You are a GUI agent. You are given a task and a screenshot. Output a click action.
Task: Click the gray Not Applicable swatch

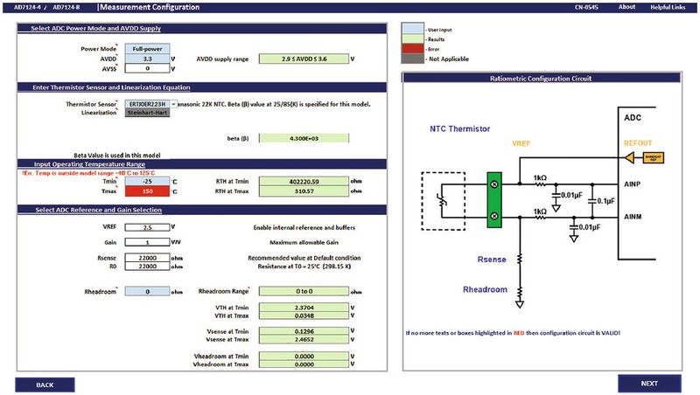tap(412, 59)
